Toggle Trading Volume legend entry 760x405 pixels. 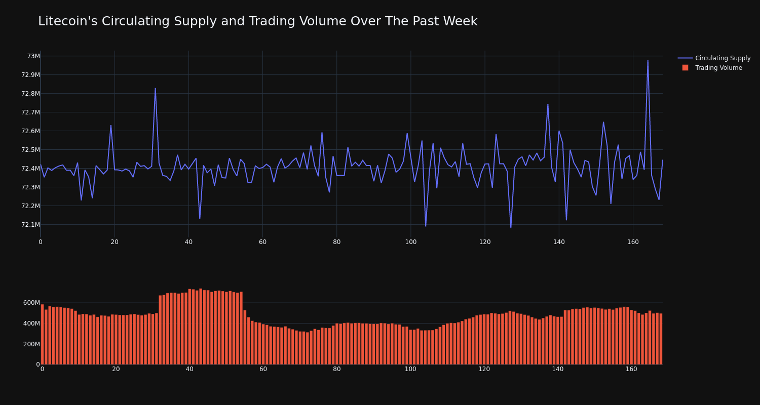[711, 68]
